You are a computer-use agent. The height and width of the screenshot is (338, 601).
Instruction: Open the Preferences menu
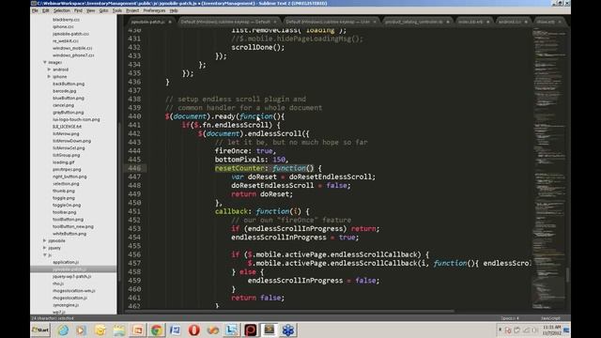pyautogui.click(x=154, y=10)
